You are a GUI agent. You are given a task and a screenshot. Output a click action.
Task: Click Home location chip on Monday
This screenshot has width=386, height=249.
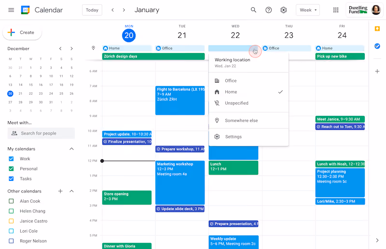(127, 48)
